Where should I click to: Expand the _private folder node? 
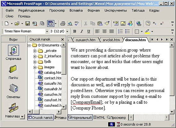point(35,51)
